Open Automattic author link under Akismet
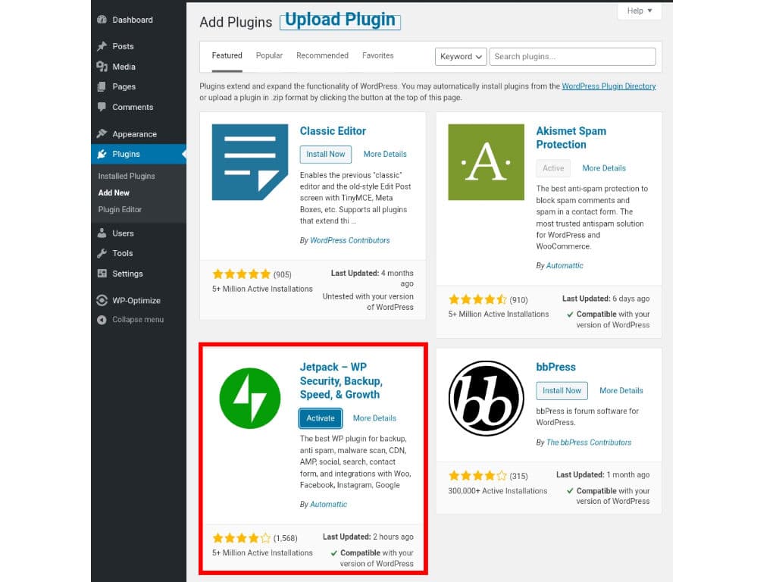 coord(565,266)
